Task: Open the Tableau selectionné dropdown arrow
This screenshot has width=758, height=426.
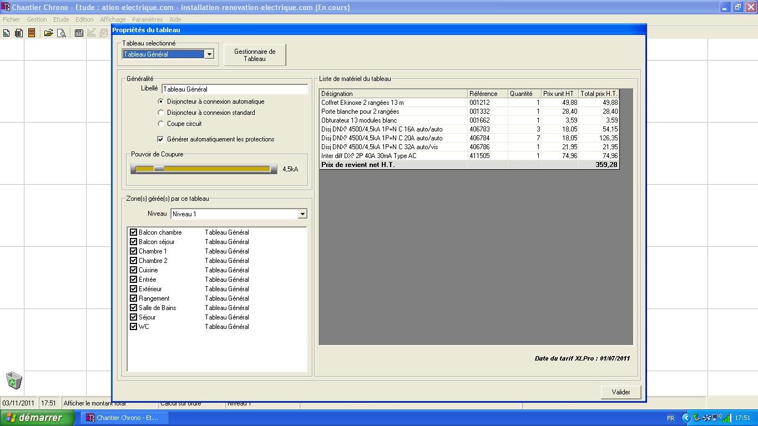Action: pyautogui.click(x=209, y=54)
